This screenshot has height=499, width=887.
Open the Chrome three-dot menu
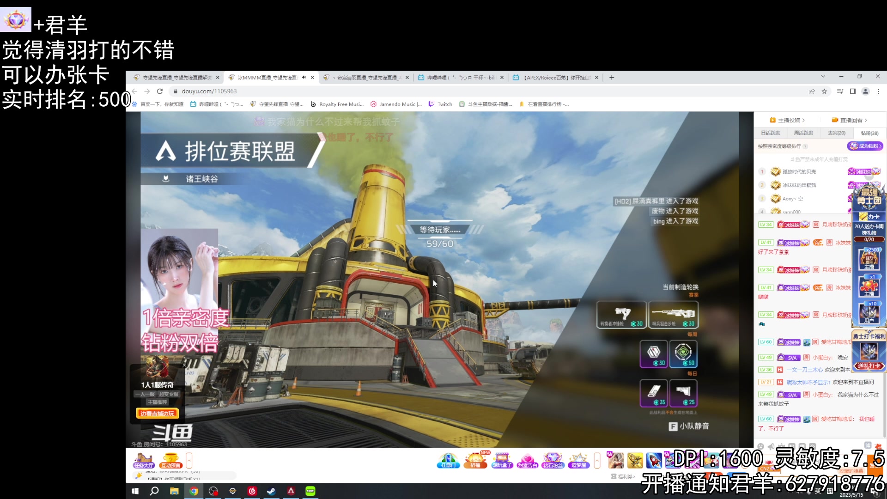tap(879, 91)
